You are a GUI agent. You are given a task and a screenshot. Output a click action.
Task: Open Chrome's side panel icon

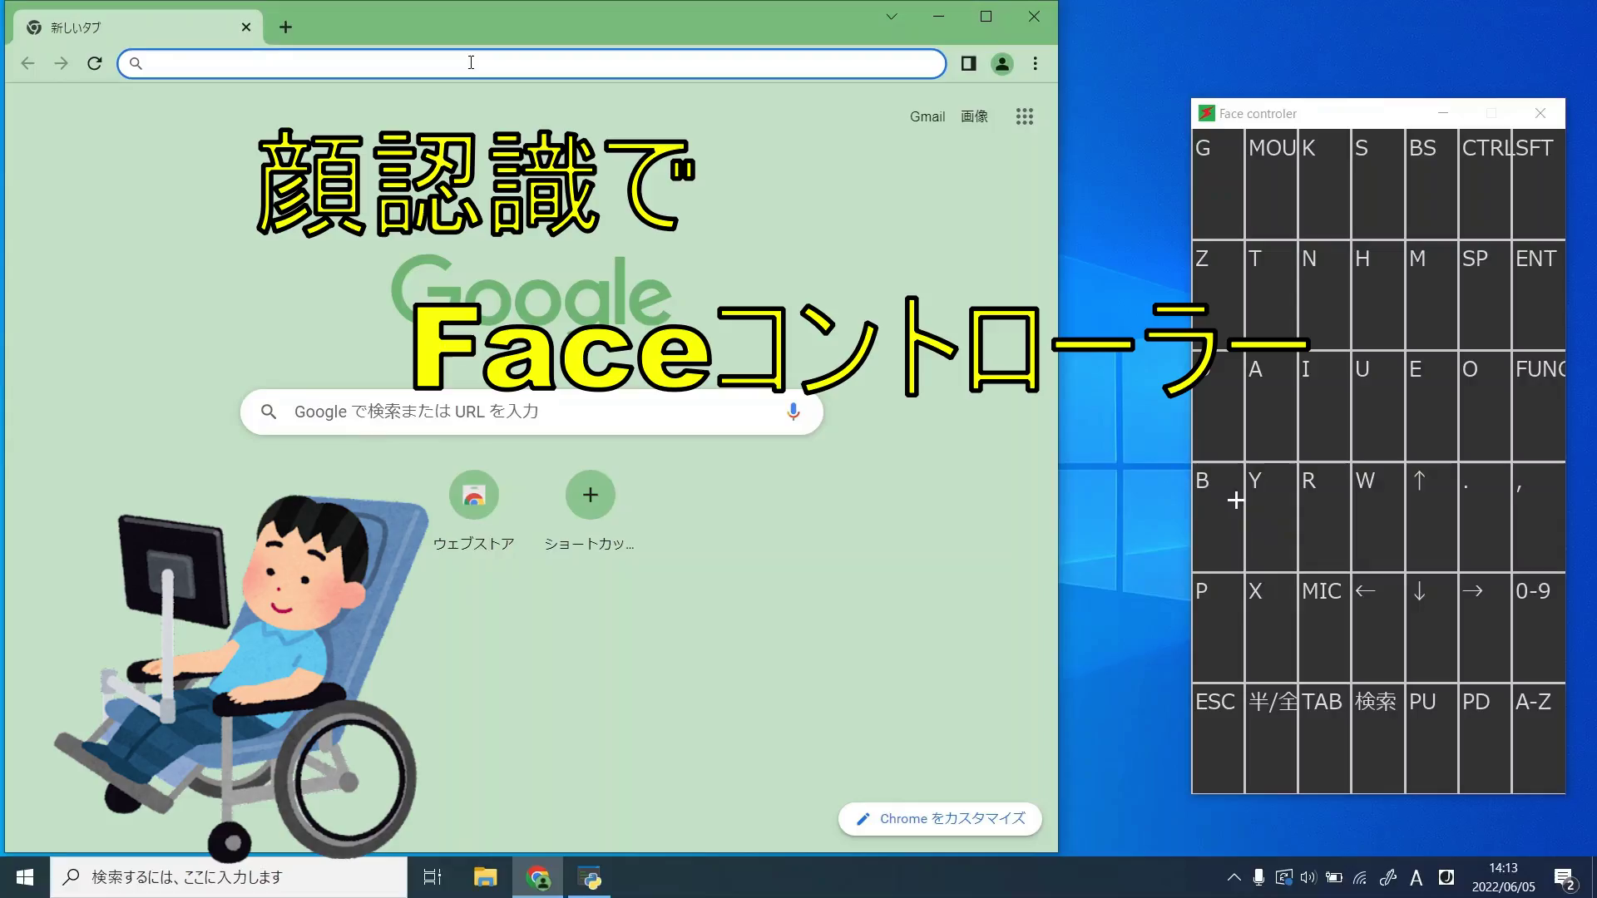tap(967, 64)
